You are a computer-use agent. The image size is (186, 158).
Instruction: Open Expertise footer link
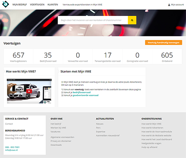click(x=100, y=132)
